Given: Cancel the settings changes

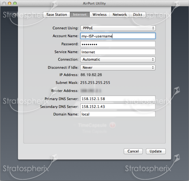Looking at the screenshot, I should (x=133, y=151).
